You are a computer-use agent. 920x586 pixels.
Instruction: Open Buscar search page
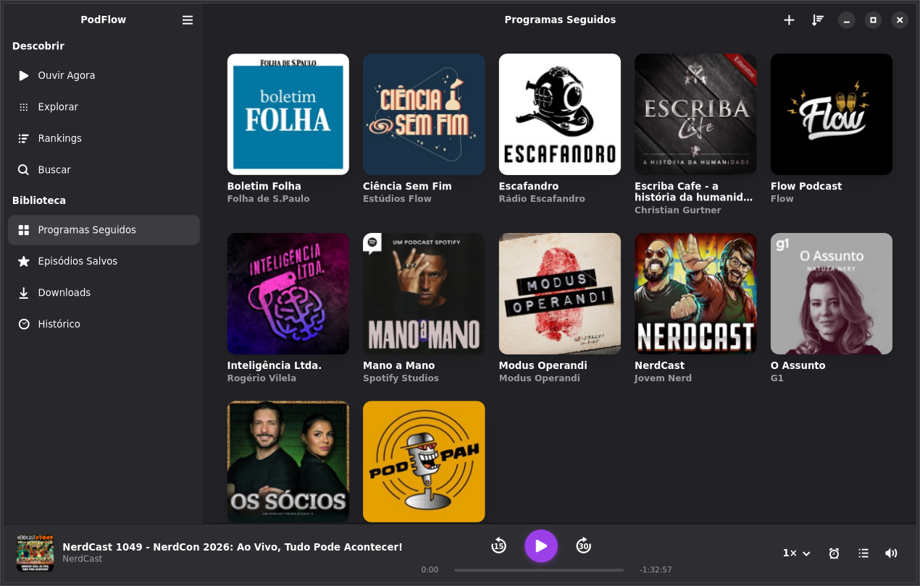[104, 170]
